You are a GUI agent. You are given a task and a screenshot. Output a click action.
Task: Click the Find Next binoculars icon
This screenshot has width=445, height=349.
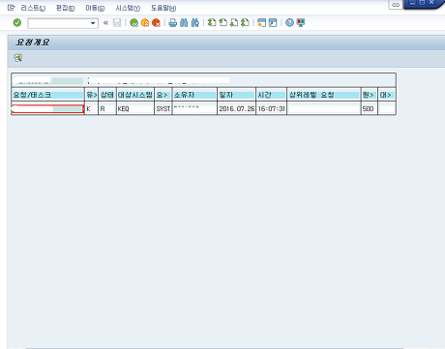point(195,23)
